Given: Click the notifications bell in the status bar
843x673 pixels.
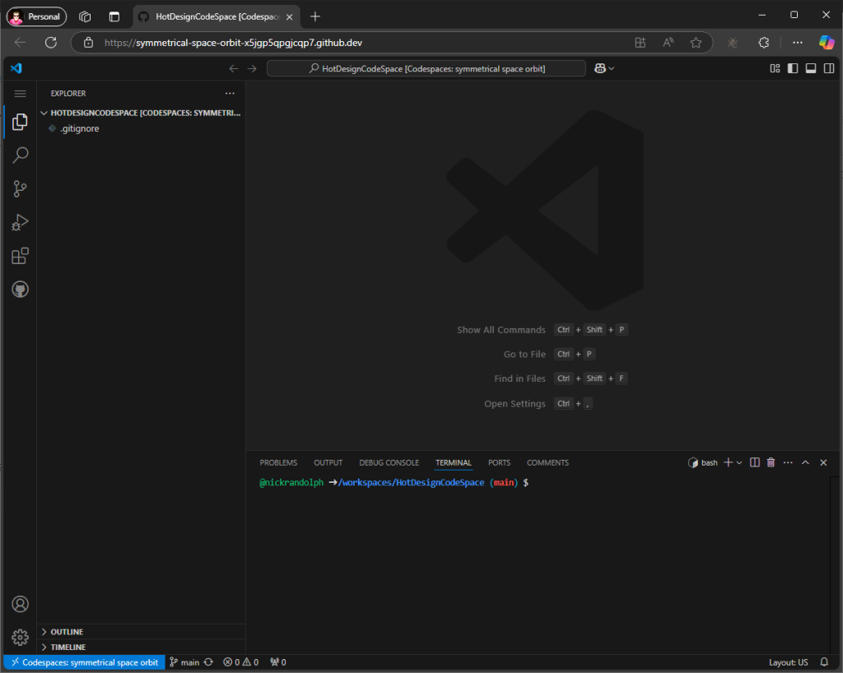Looking at the screenshot, I should click(x=823, y=661).
